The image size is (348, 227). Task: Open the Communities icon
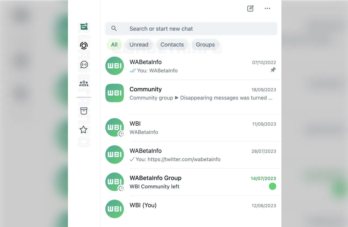pos(84,83)
